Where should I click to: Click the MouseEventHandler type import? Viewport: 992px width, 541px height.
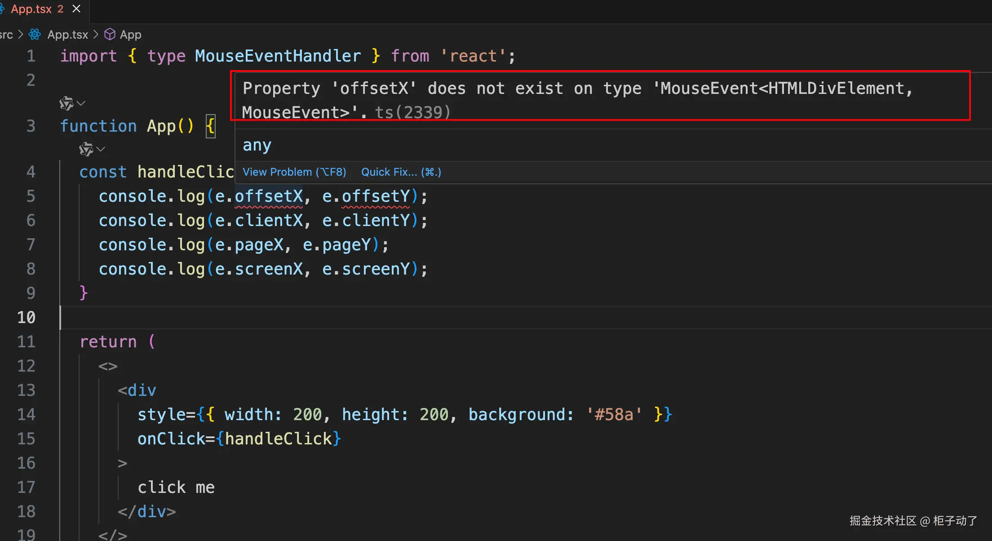pyautogui.click(x=278, y=56)
